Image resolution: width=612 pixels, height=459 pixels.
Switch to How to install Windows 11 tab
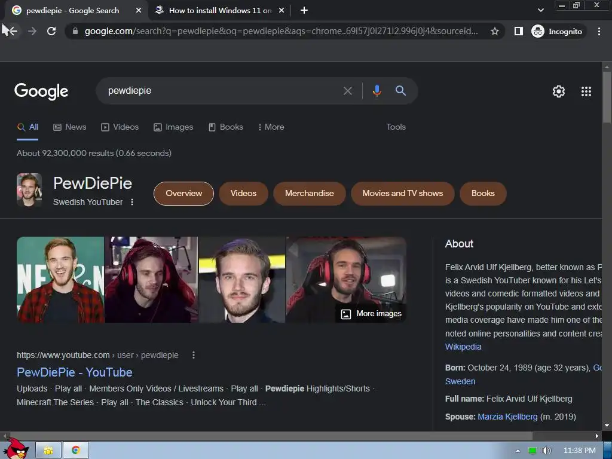(x=220, y=11)
